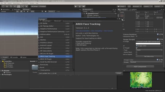Click Install button for ARKit Face Tracking
Screen dimensions: 165x92
point(119,73)
